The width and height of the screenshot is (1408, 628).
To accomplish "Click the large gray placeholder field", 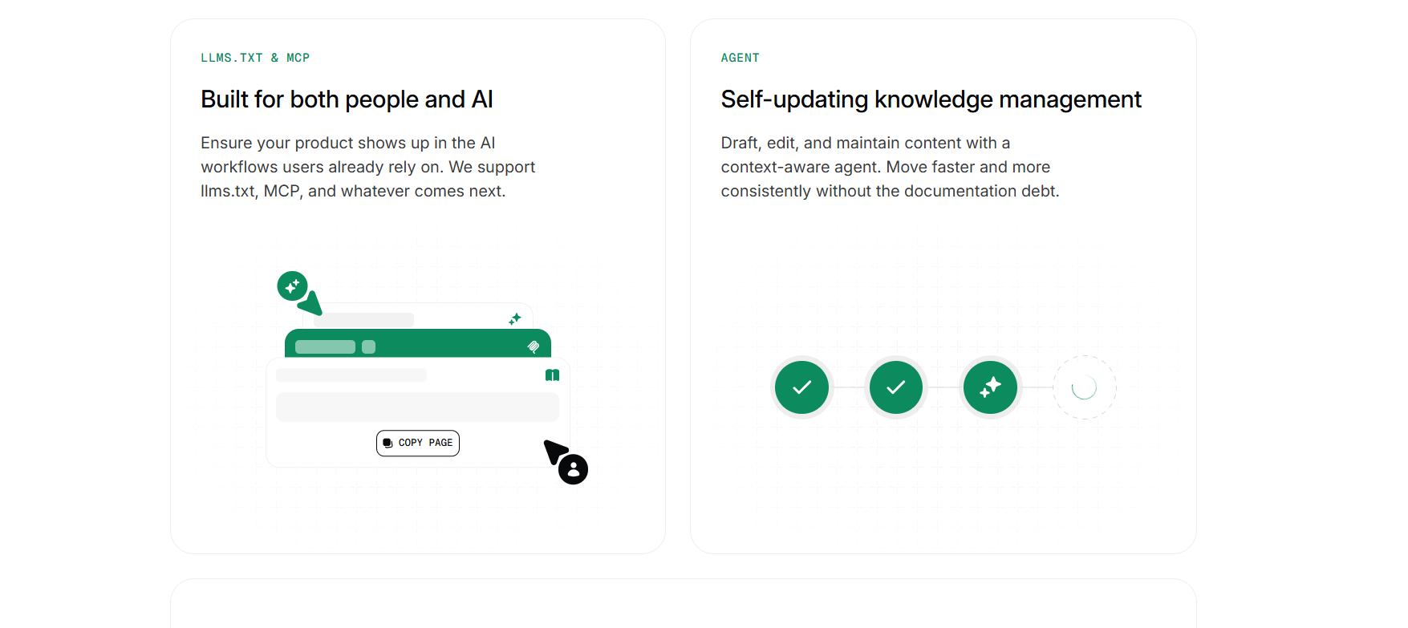I will click(x=417, y=407).
